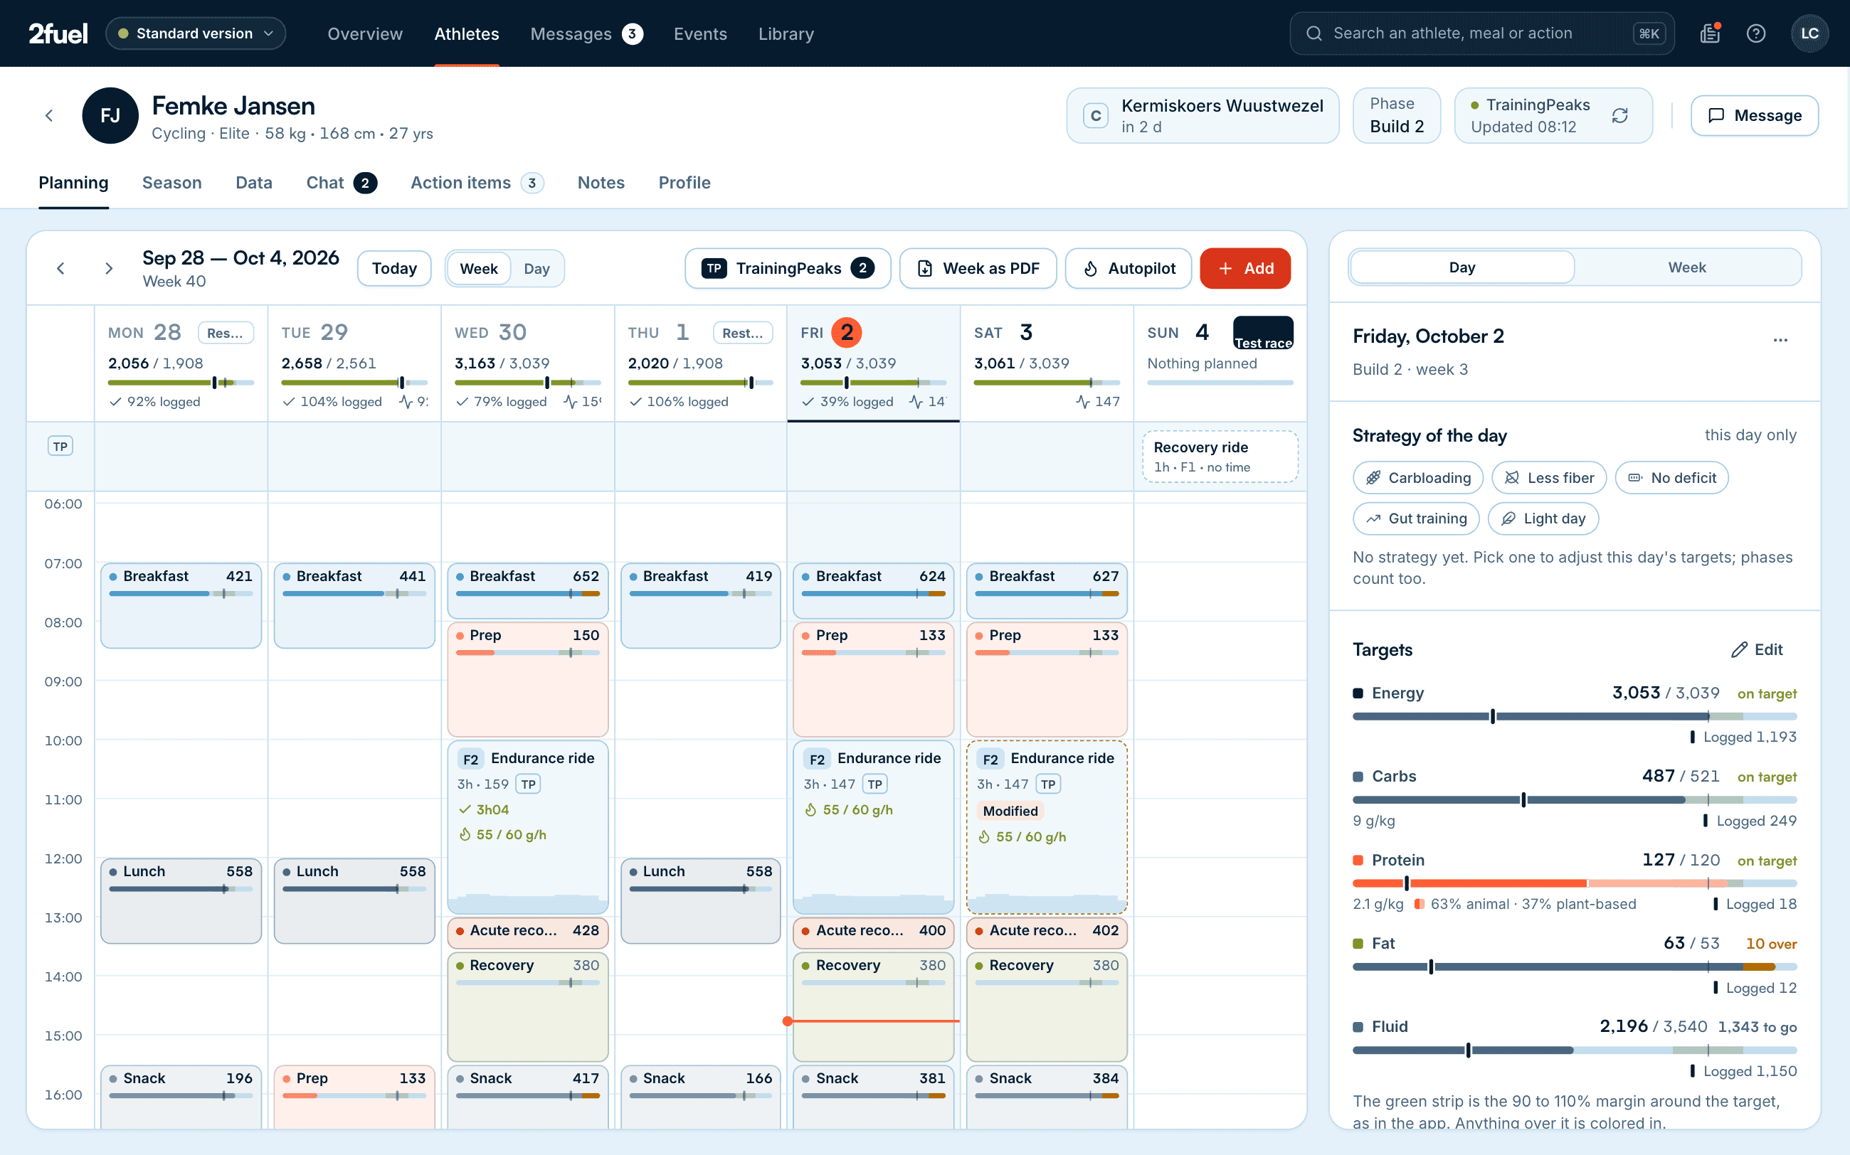
Task: Go to Messages in top navigation
Action: pyautogui.click(x=586, y=33)
